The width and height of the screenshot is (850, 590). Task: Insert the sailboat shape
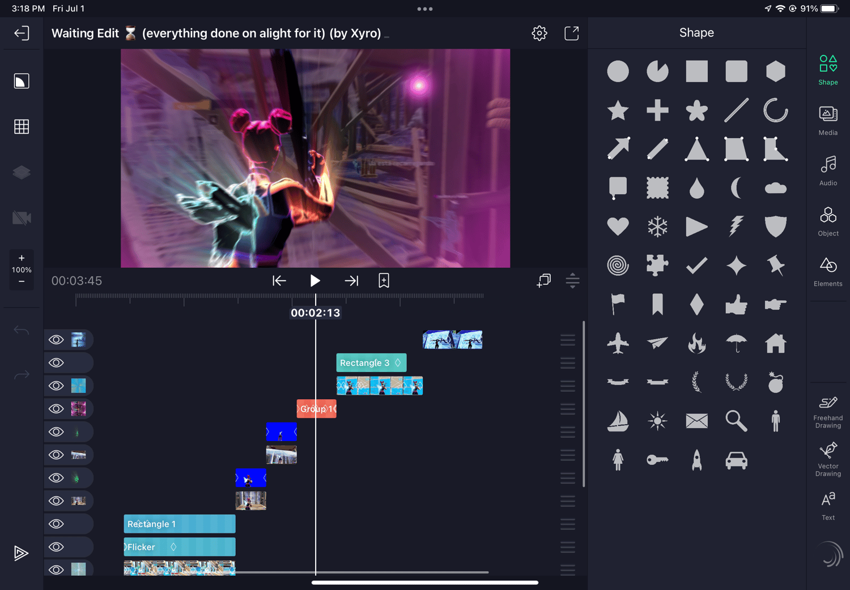point(618,421)
